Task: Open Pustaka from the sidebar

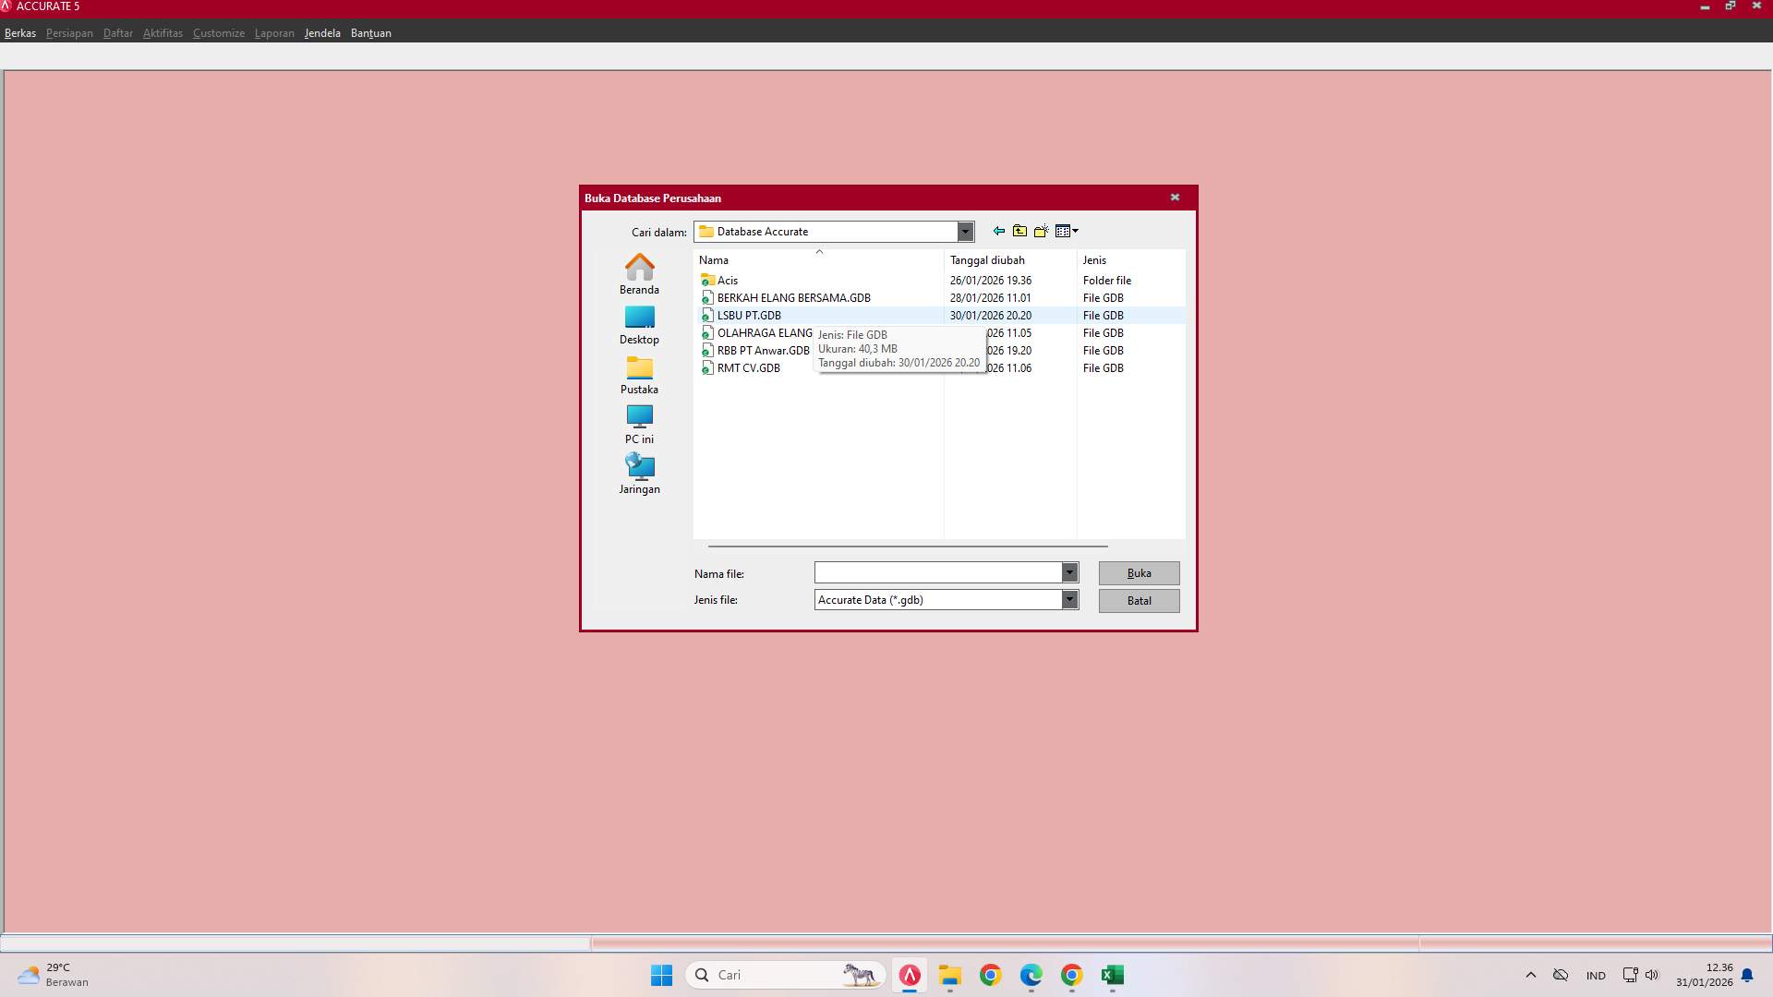Action: (x=639, y=374)
